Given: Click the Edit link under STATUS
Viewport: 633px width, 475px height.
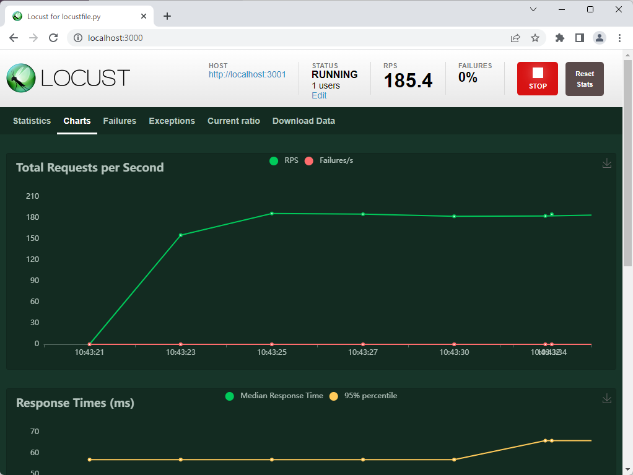Looking at the screenshot, I should point(318,95).
